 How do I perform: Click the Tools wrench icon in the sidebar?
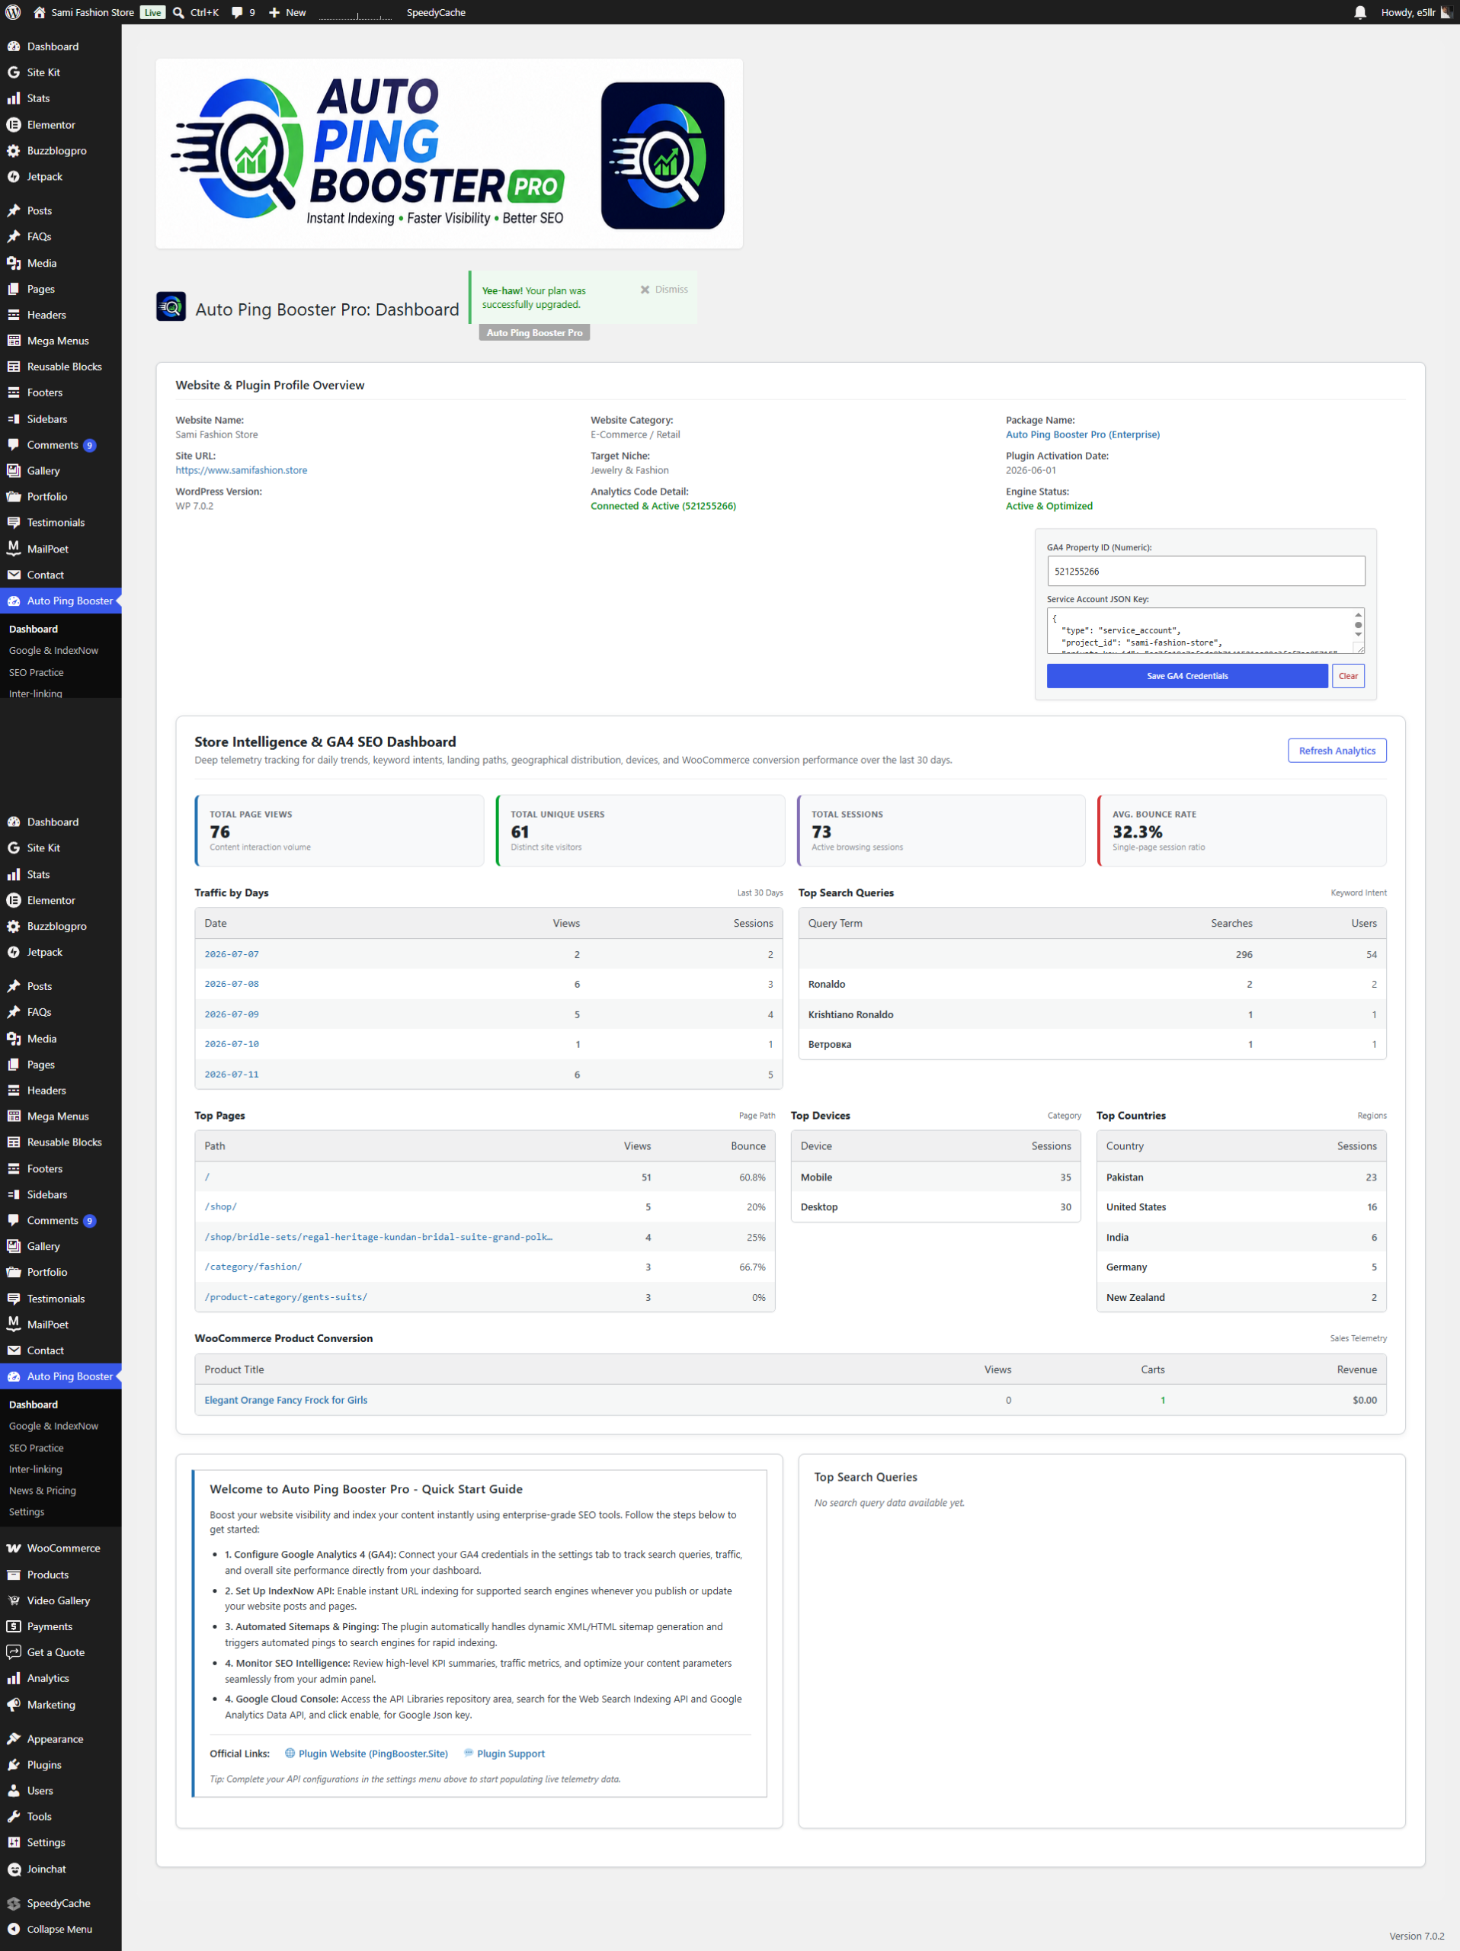point(13,1816)
